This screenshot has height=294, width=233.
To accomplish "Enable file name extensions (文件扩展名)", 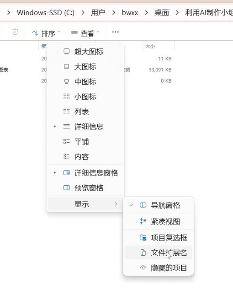I will pyautogui.click(x=158, y=252).
